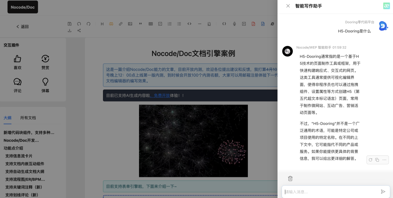
Task: Click the 交互插件 panel heading
Action: (x=11, y=45)
